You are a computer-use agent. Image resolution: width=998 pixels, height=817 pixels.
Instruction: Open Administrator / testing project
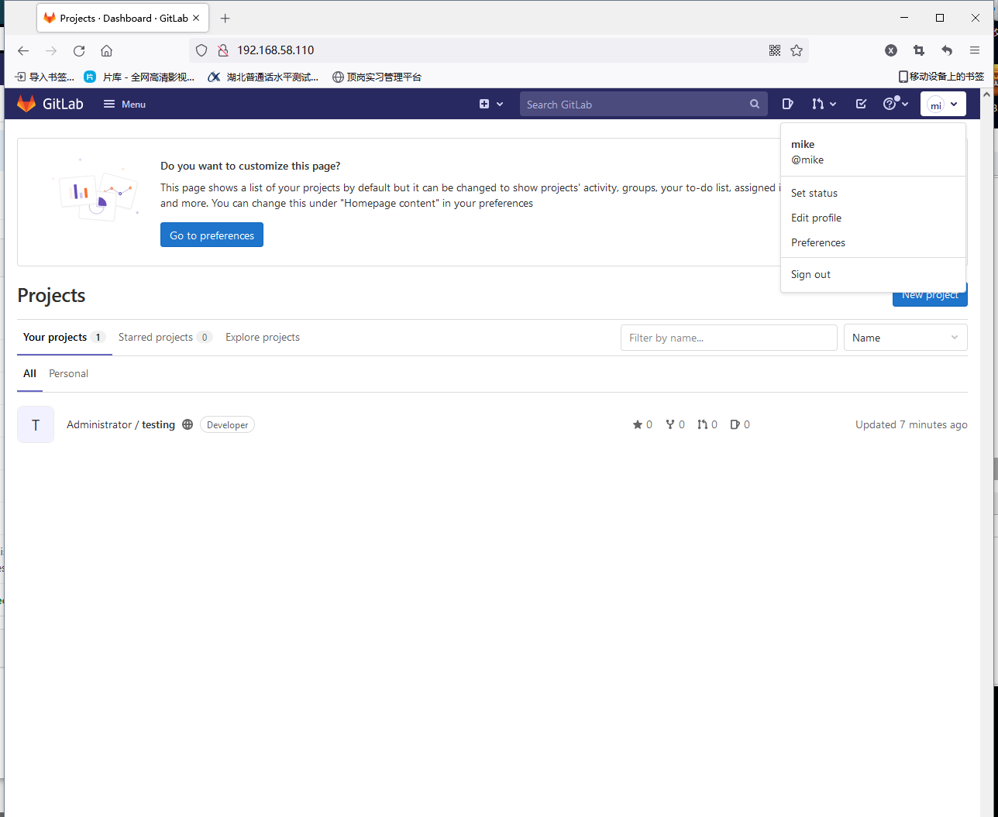click(121, 424)
